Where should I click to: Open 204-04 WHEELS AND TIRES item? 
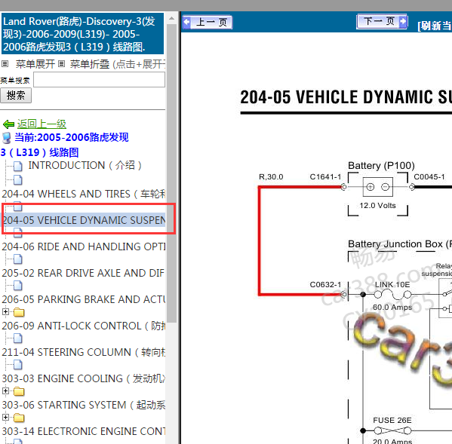(x=83, y=194)
